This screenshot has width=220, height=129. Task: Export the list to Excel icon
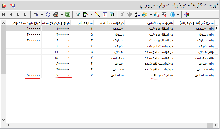(x=68, y=15)
